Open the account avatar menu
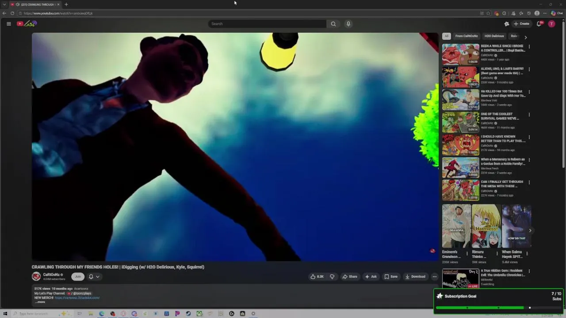Screen dimensions: 566x318 click(551, 24)
